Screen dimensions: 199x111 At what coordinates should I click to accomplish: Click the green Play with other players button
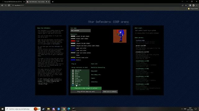pyautogui.click(x=86, y=88)
